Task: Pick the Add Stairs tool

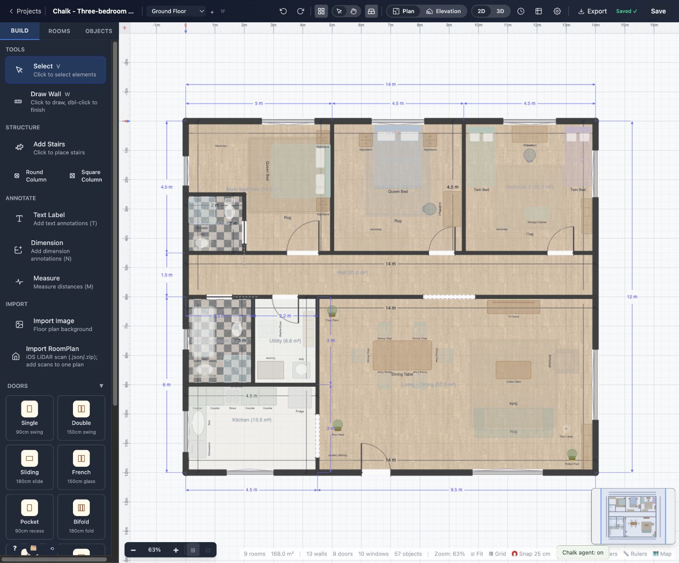Action: click(x=55, y=148)
